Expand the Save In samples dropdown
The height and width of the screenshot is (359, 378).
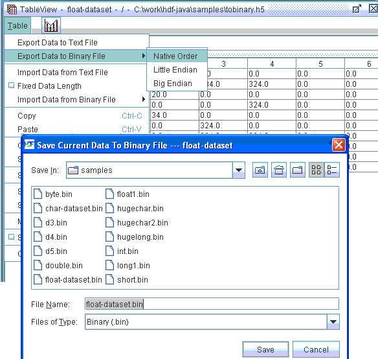[239, 170]
